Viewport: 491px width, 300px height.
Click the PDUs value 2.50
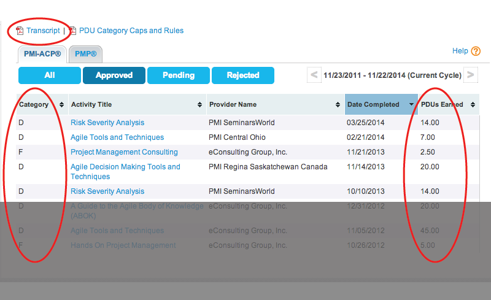[x=427, y=152]
